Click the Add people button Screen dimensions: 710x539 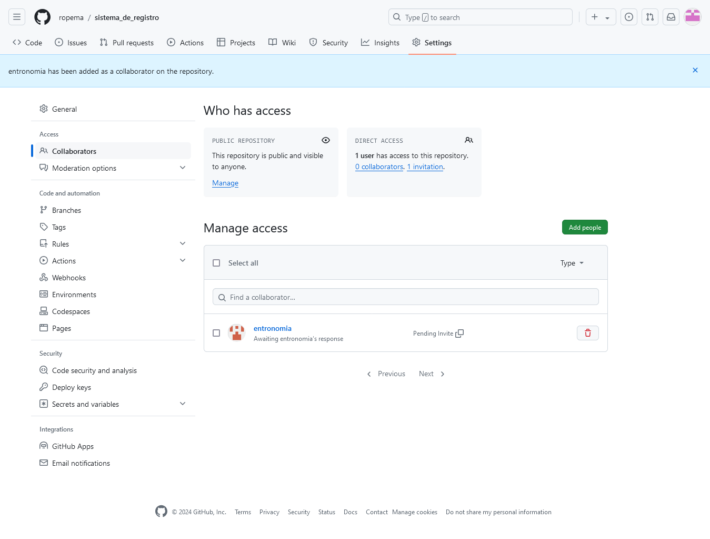click(585, 227)
